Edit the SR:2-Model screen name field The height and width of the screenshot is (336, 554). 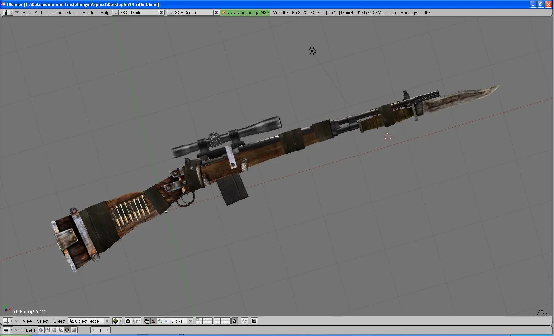138,12
